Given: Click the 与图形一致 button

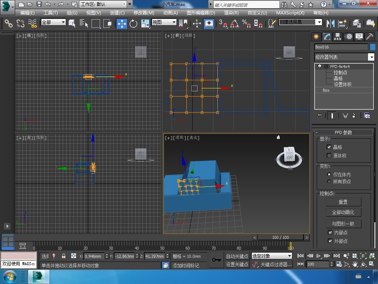Looking at the screenshot, I should point(343,224).
